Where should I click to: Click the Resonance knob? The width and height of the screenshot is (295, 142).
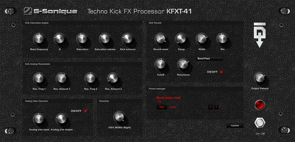point(183,64)
